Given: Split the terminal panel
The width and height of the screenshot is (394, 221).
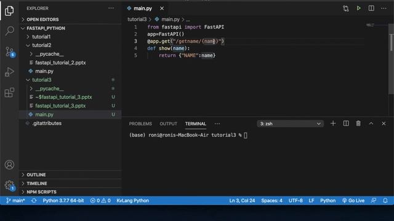Looking at the screenshot, I should (346, 123).
